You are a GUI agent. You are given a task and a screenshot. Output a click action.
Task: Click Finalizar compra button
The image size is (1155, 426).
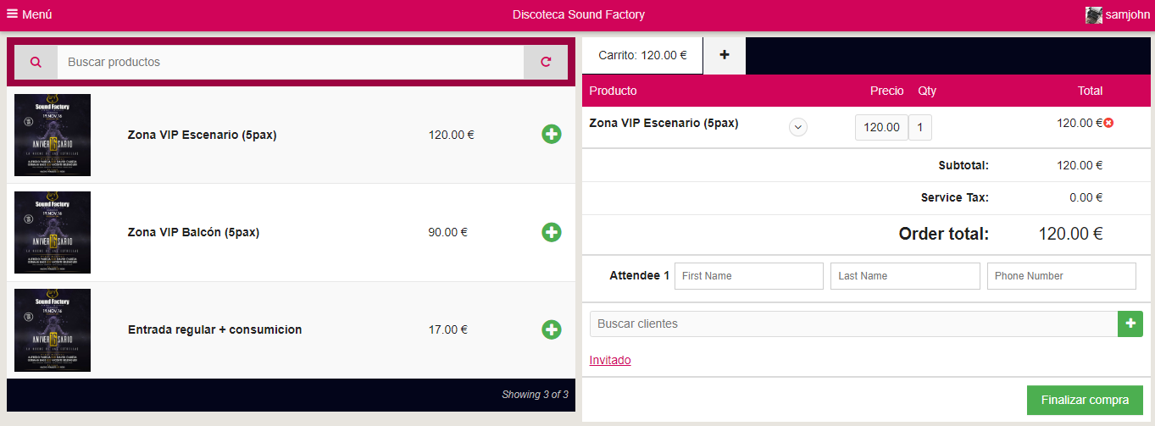coord(1085,401)
